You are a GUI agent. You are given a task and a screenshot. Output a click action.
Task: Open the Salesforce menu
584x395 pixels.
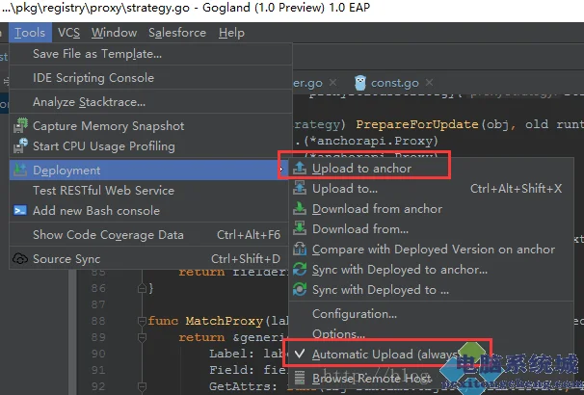[177, 33]
